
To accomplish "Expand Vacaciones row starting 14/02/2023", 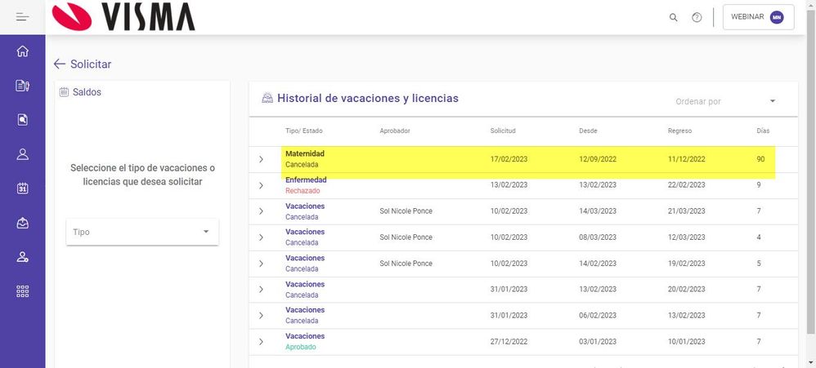I will (262, 264).
